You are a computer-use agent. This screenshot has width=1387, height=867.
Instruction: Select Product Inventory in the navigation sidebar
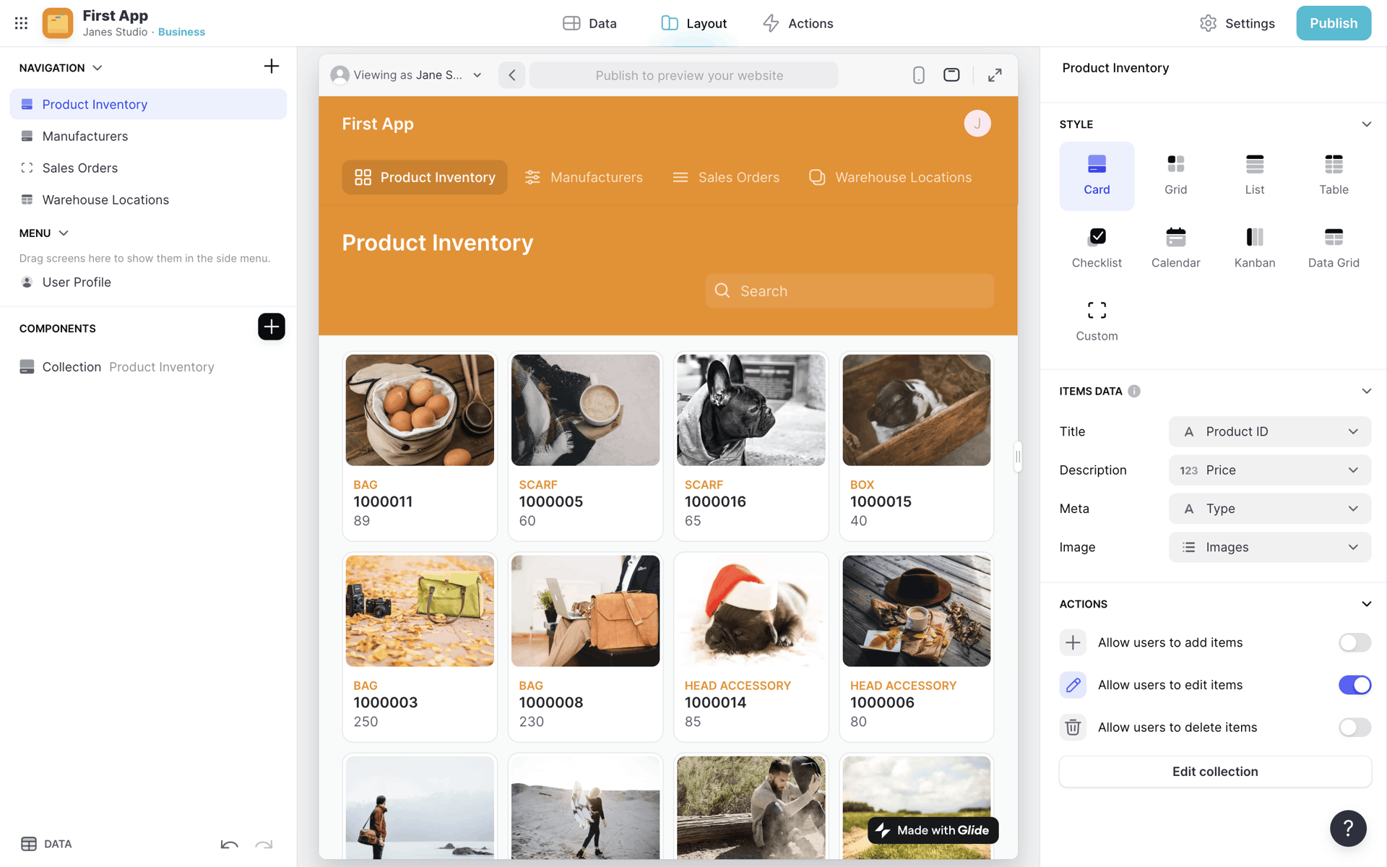(148, 104)
